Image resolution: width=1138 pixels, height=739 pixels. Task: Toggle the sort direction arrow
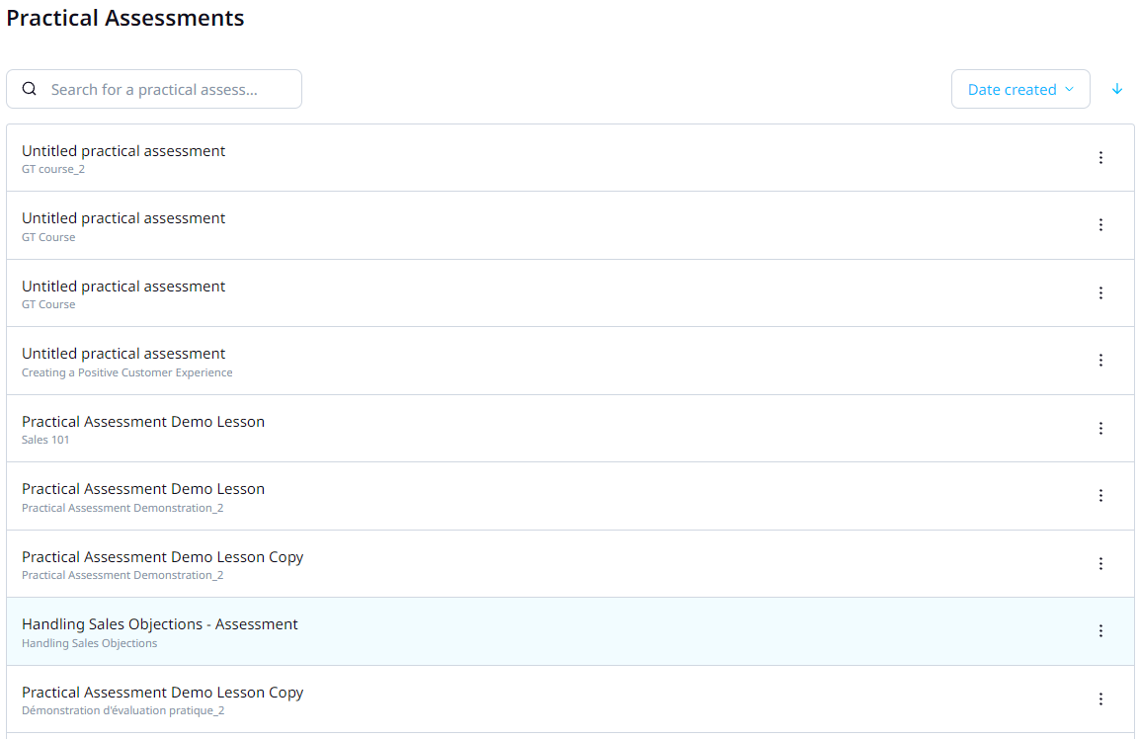(x=1117, y=89)
